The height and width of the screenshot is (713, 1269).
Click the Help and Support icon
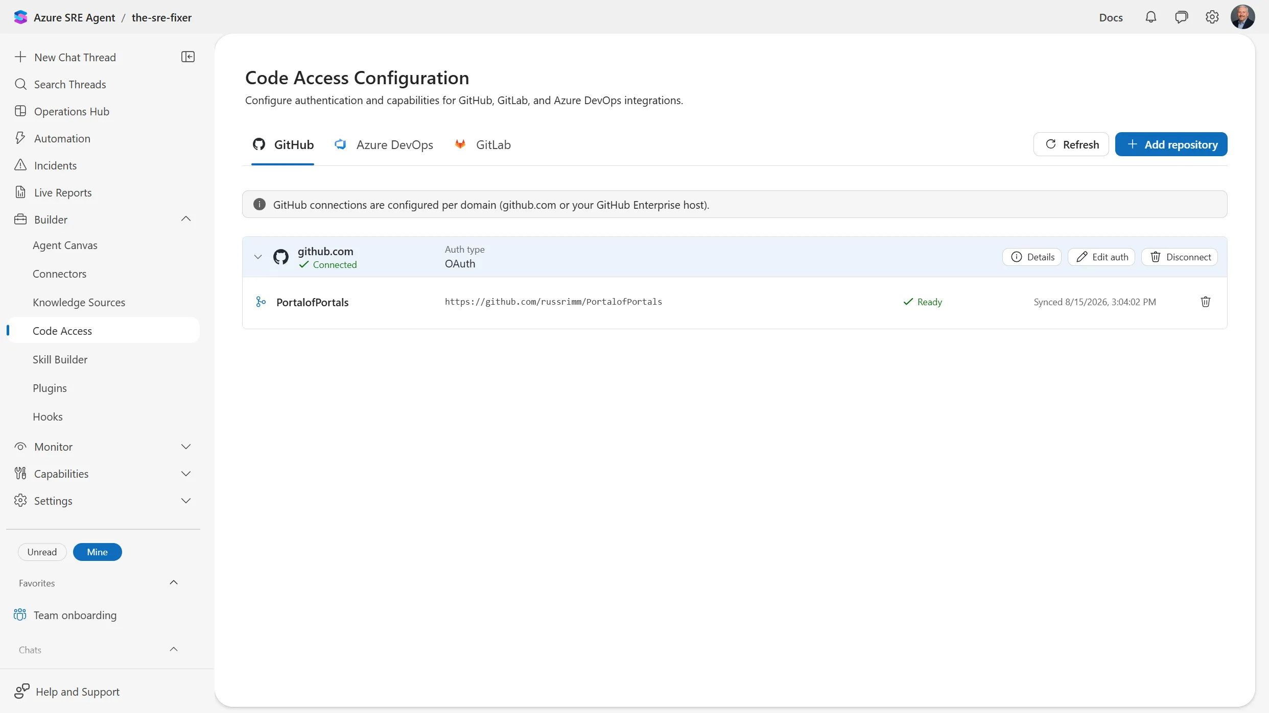click(22, 691)
